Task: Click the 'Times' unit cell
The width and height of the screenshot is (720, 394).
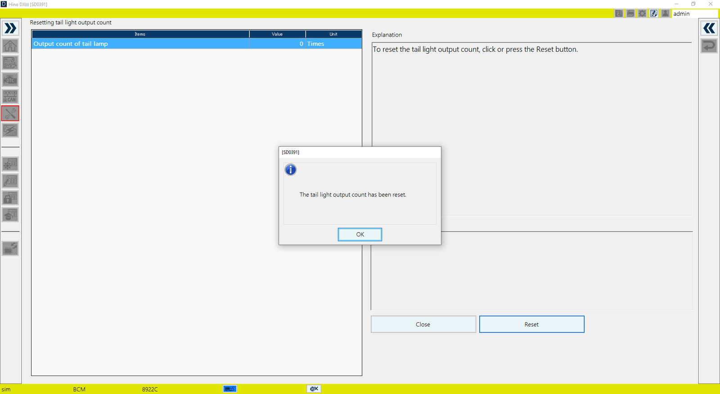Action: pos(334,44)
